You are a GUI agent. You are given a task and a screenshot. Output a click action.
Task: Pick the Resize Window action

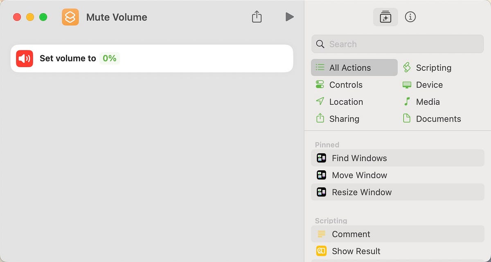361,192
